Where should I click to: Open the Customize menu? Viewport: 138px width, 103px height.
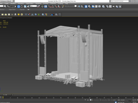click(53, 3)
